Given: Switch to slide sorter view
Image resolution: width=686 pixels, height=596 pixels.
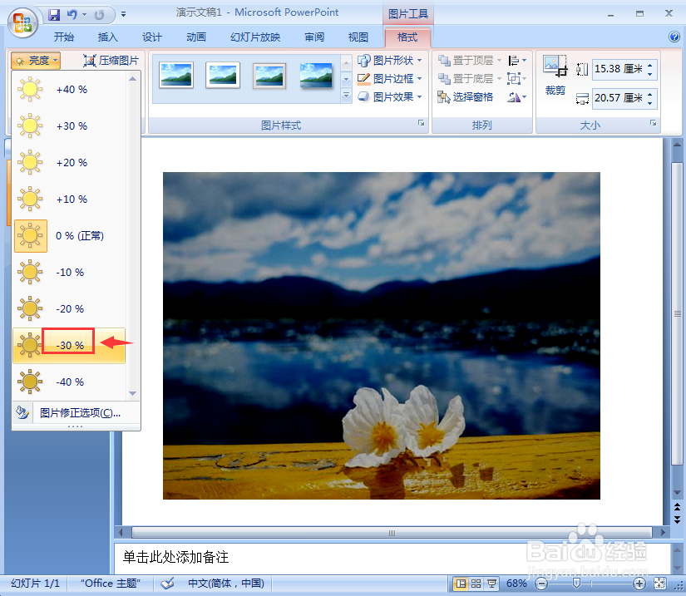Looking at the screenshot, I should point(476,584).
